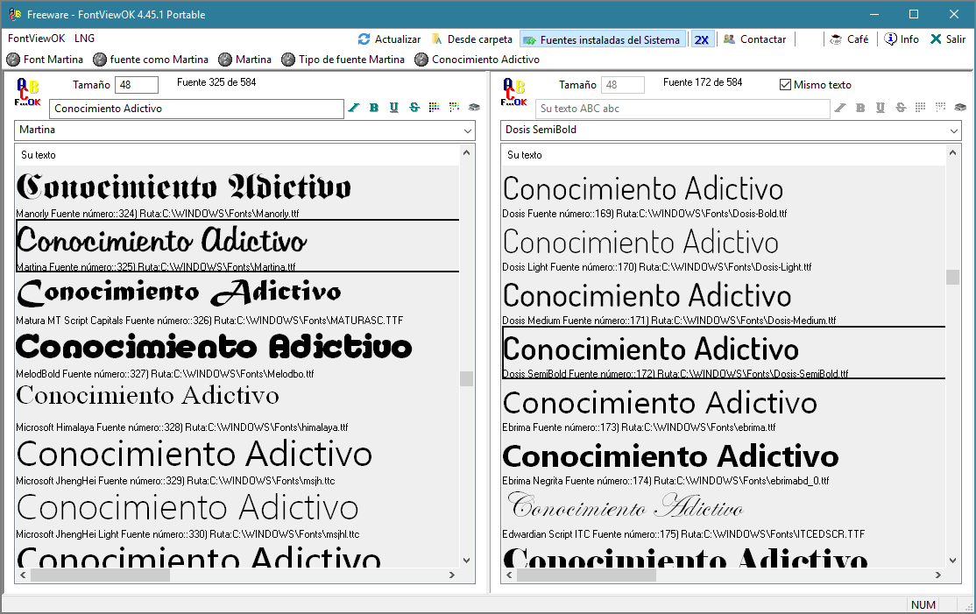Click the disabled bold icon in right panel
The width and height of the screenshot is (976, 614).
click(x=860, y=108)
